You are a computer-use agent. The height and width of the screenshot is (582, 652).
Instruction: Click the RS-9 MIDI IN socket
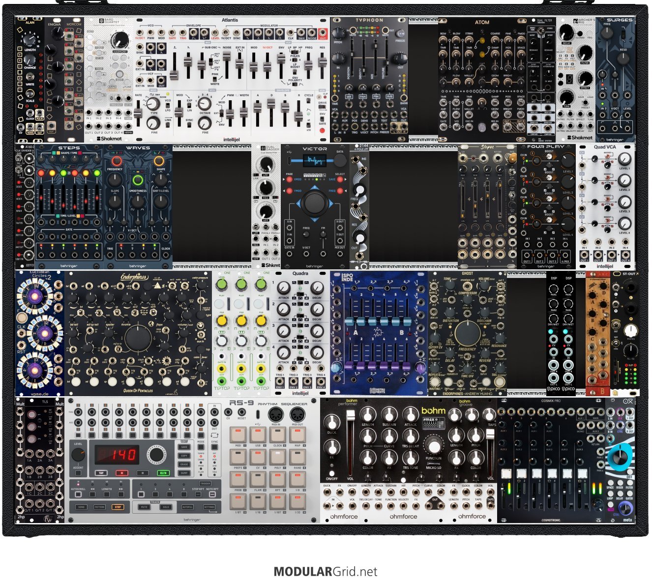point(276,415)
